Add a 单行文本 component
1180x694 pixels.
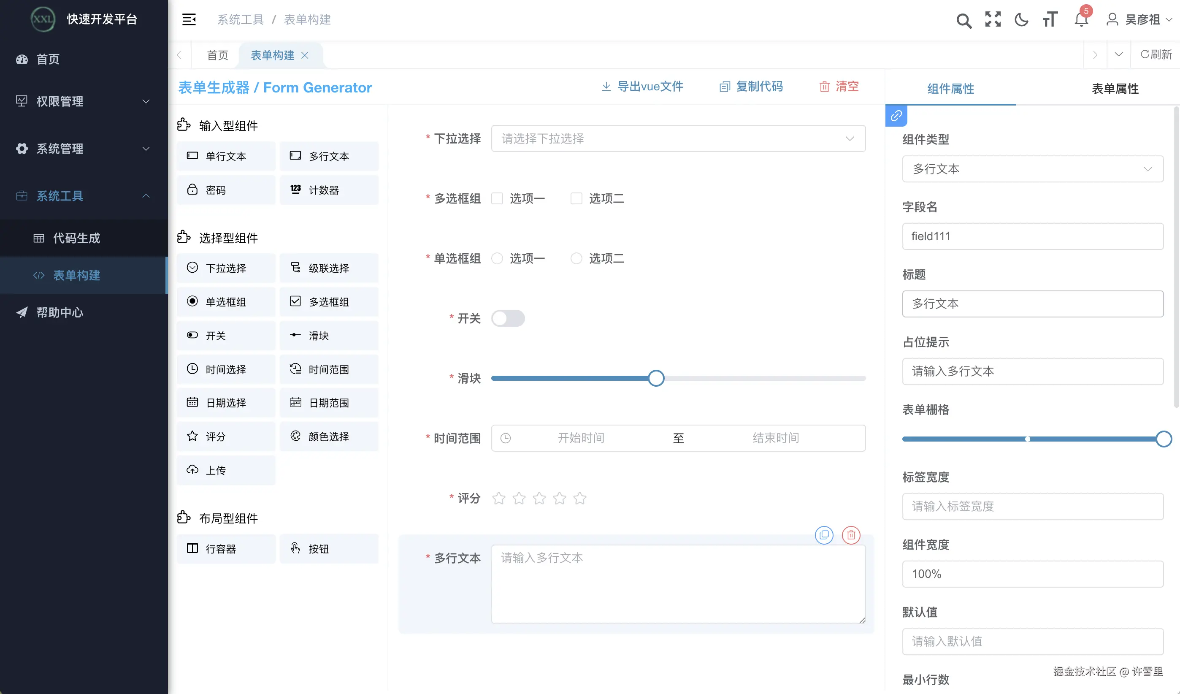point(226,156)
